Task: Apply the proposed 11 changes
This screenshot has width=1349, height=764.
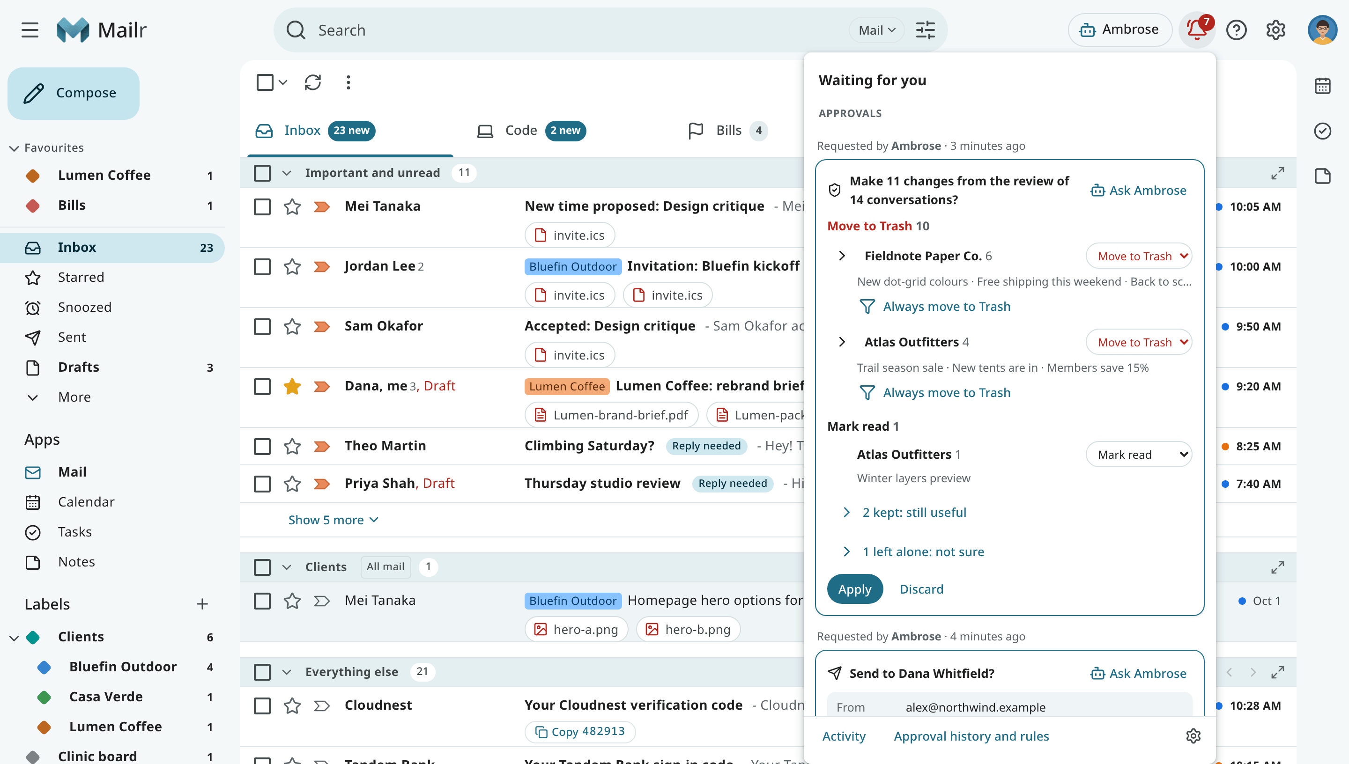Action: [854, 589]
